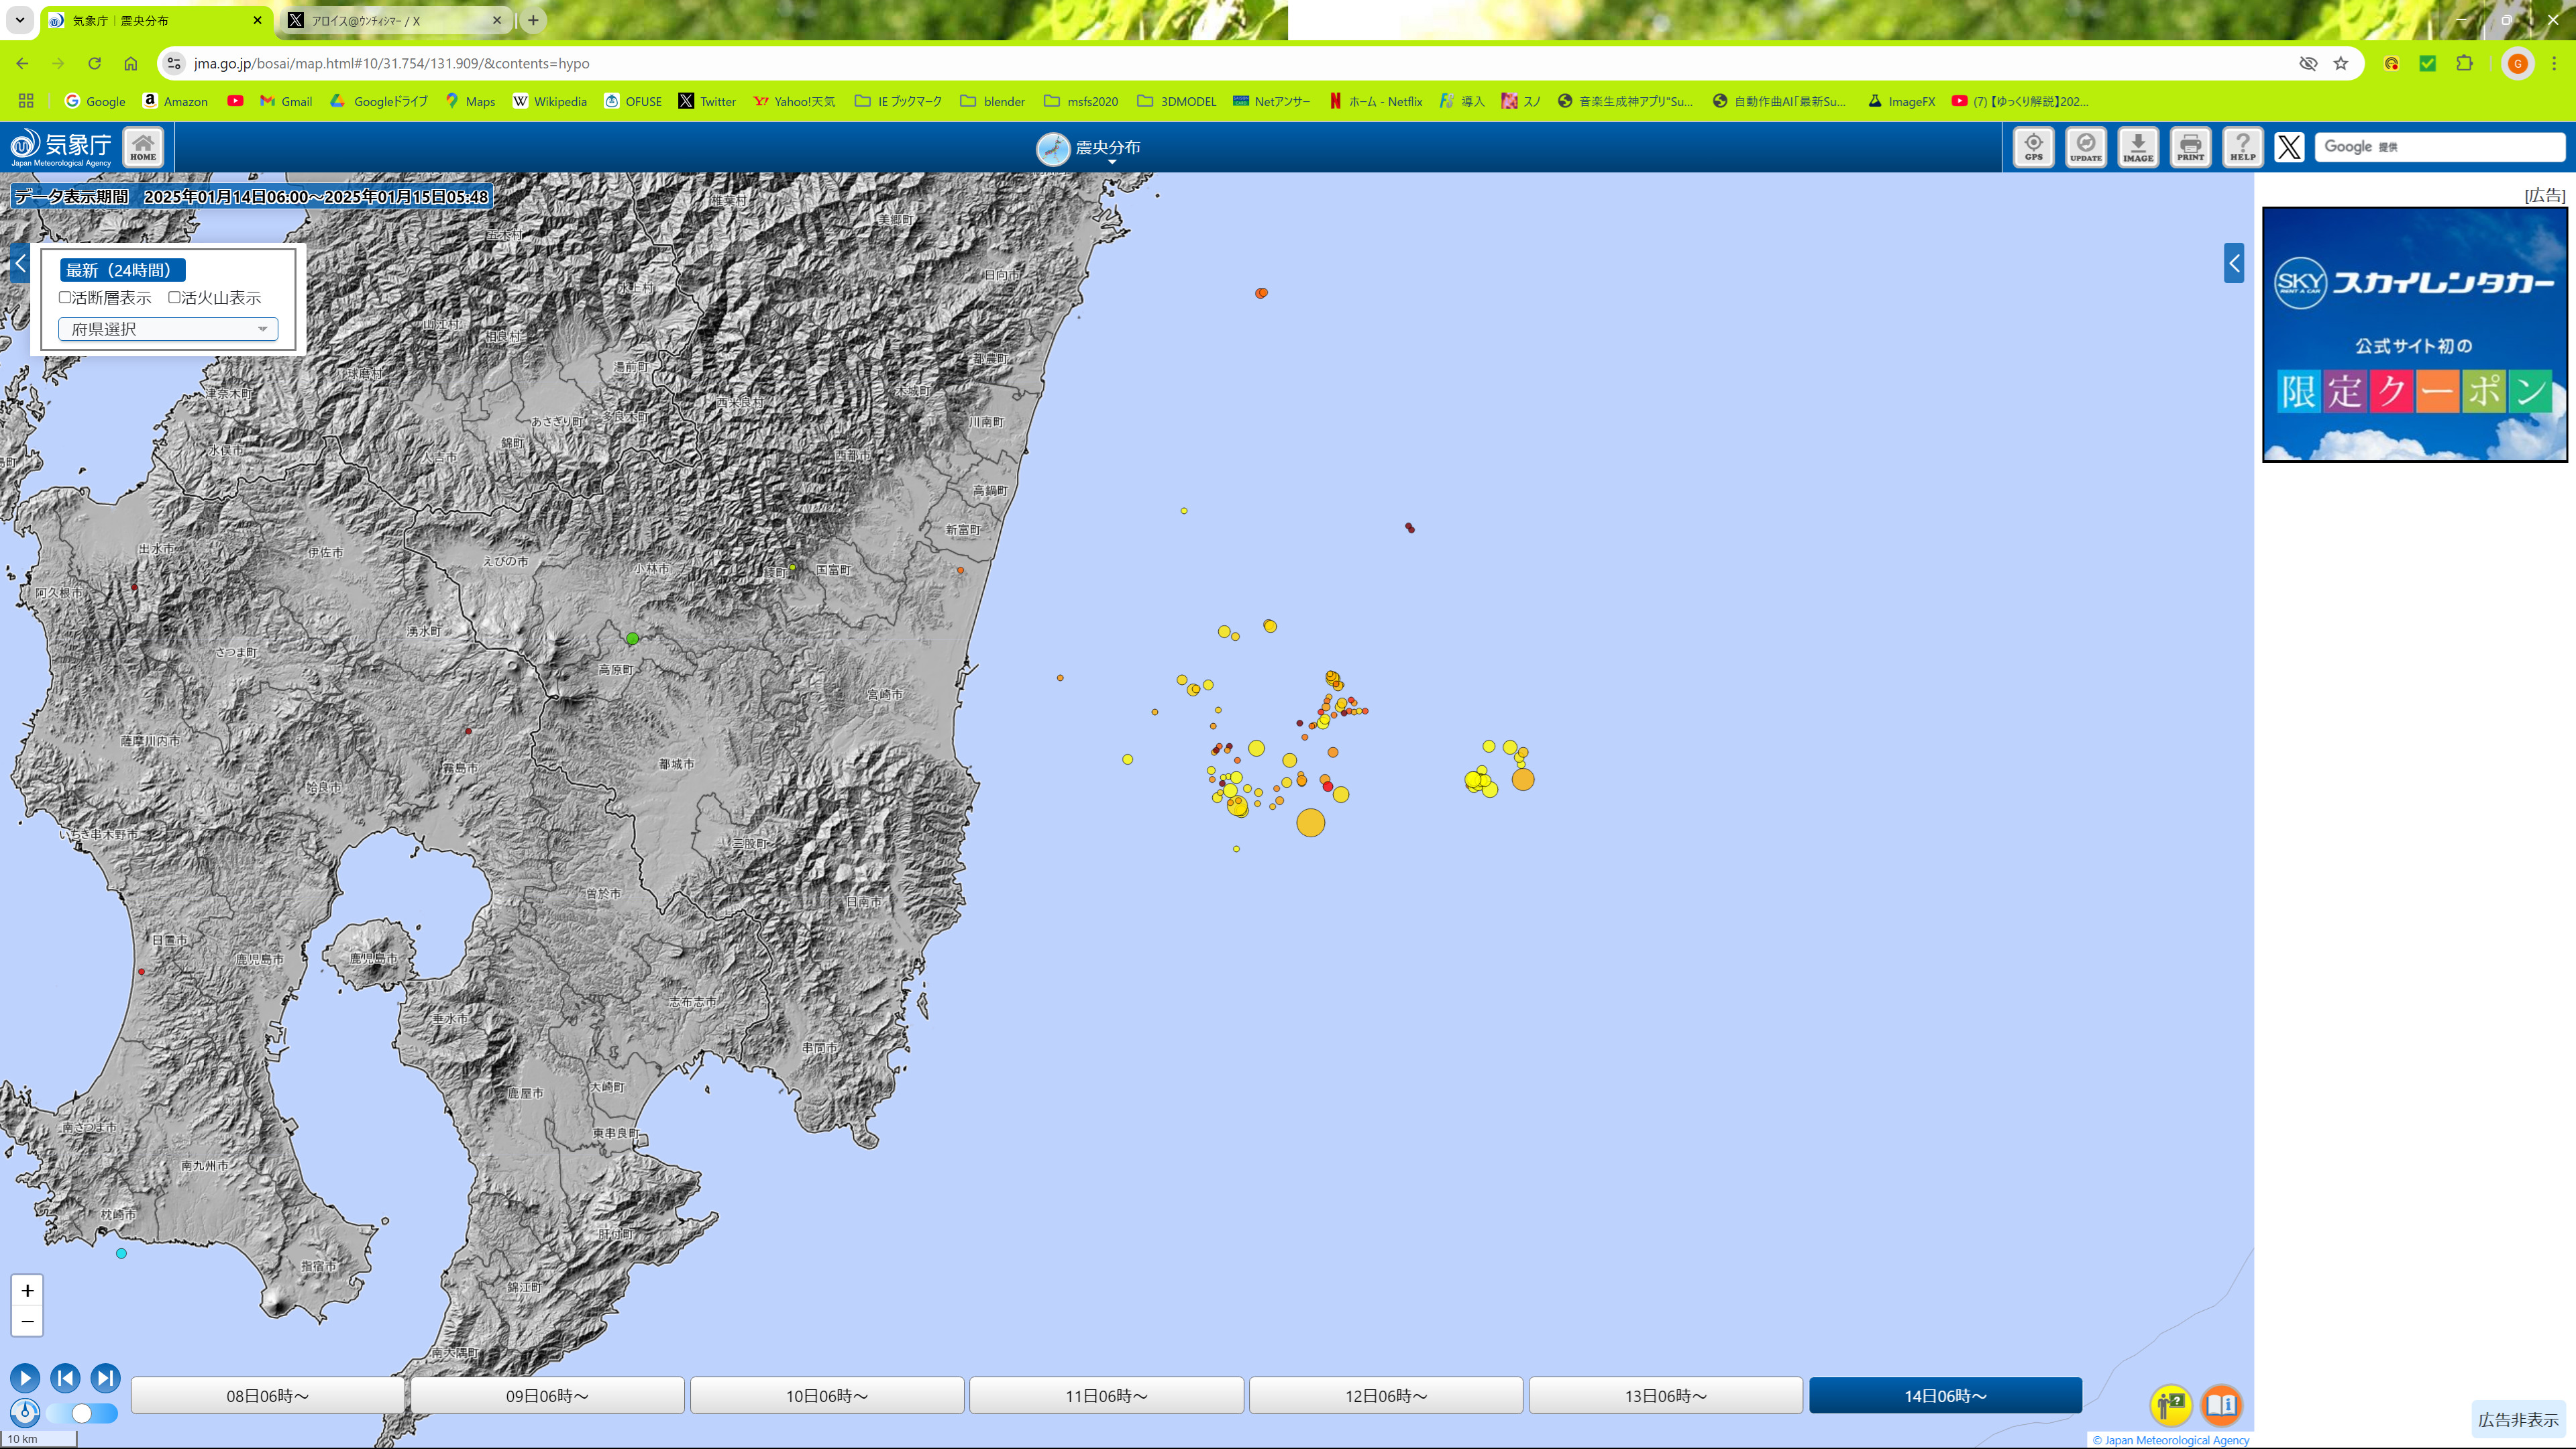Download map with IMAGE icon
This screenshot has height=1449, width=2576.
(2138, 147)
